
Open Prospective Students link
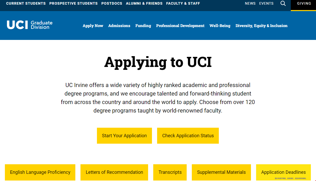[74, 3]
